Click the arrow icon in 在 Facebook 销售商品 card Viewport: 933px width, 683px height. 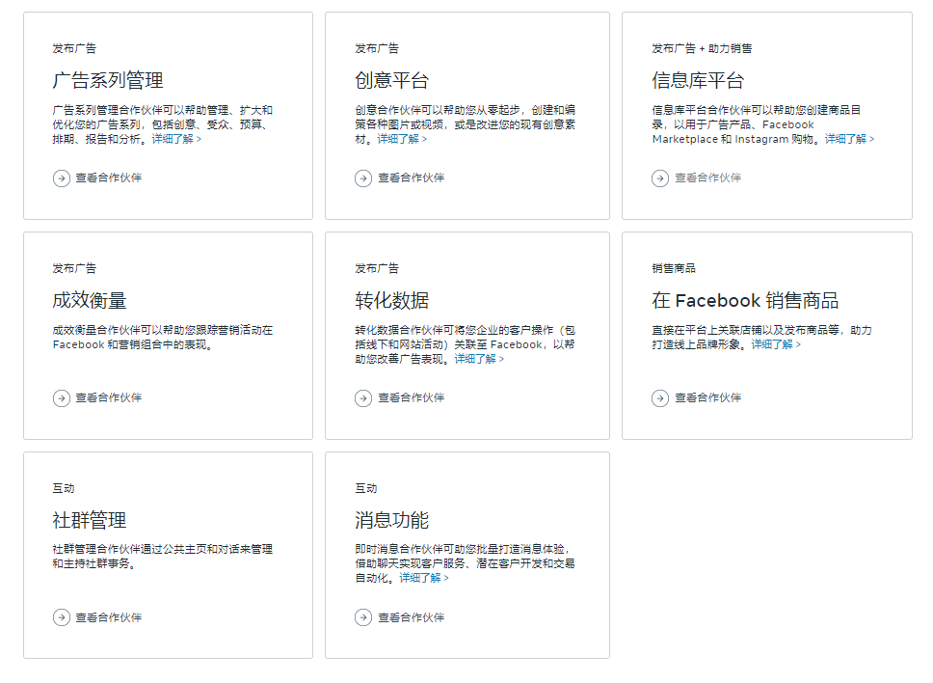coord(660,397)
